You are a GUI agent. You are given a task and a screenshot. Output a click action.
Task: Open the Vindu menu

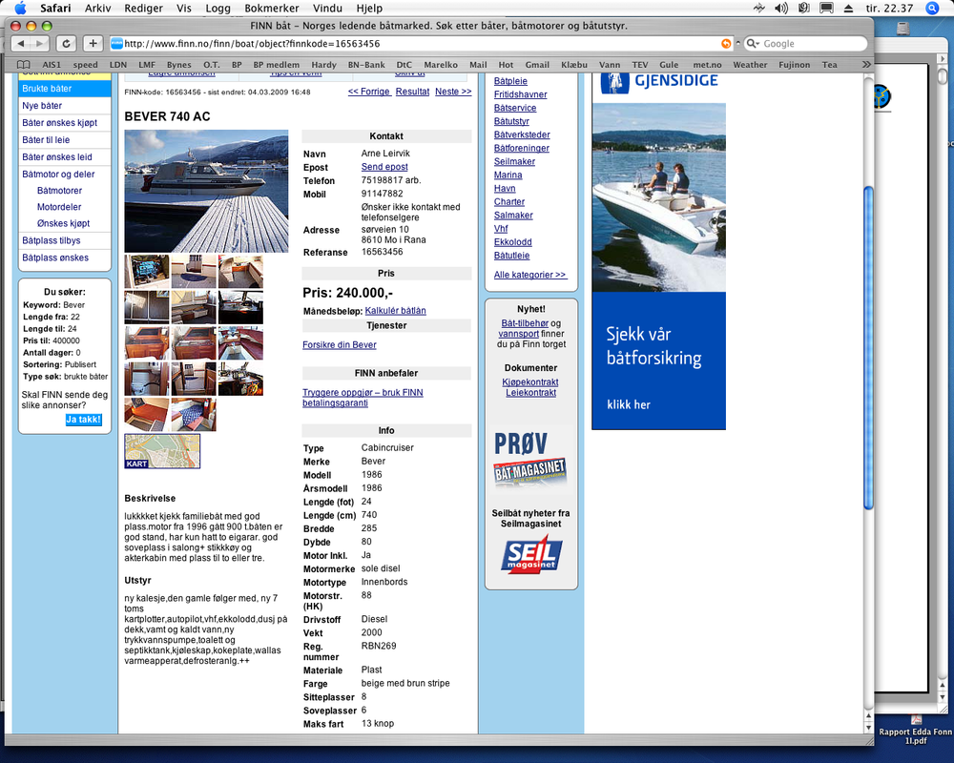(x=327, y=8)
